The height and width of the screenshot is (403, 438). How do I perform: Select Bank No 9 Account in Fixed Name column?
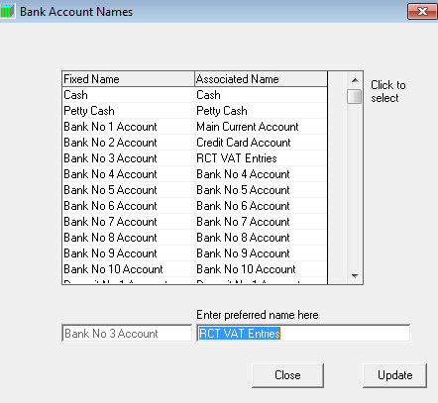click(128, 253)
